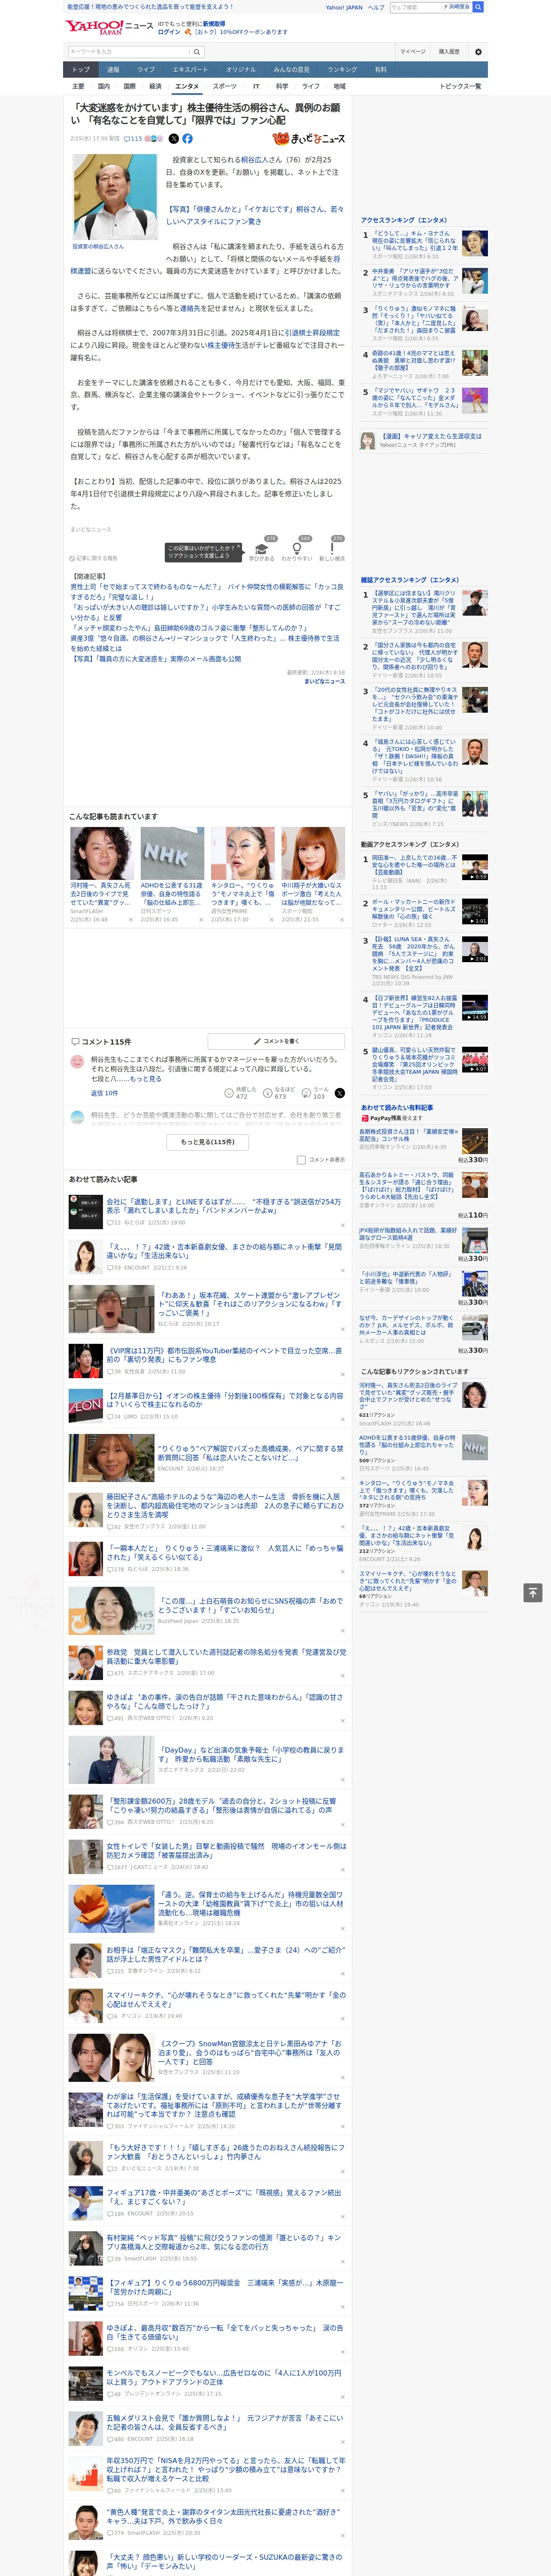
Task: Open 購入履歴 purchase history
Action: [x=449, y=51]
